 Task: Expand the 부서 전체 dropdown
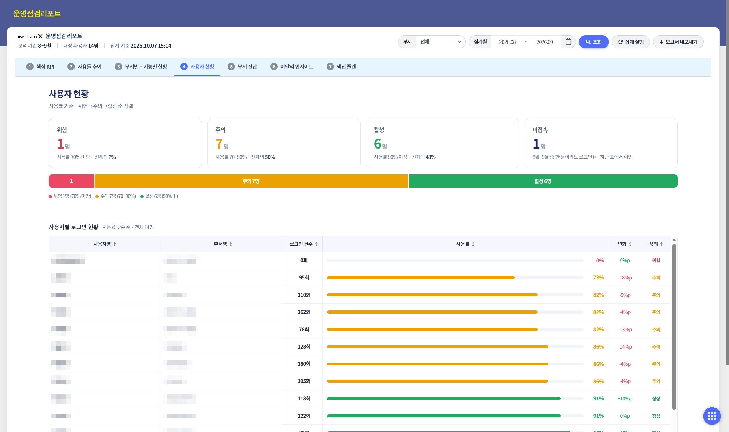pyautogui.click(x=440, y=42)
